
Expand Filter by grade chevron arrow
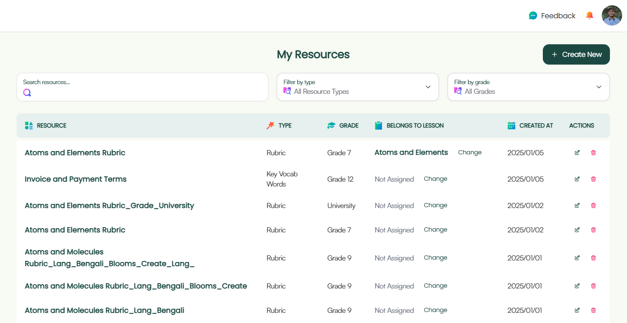(599, 87)
